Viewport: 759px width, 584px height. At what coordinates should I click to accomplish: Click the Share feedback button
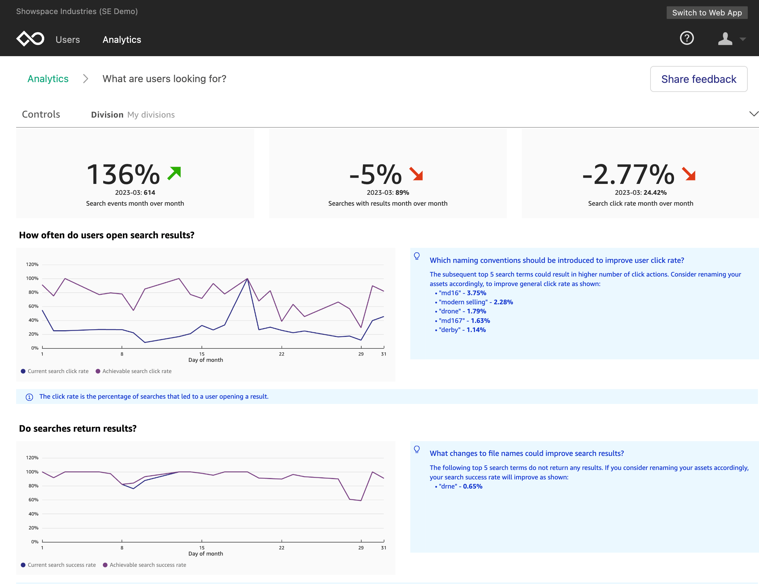pyautogui.click(x=699, y=79)
